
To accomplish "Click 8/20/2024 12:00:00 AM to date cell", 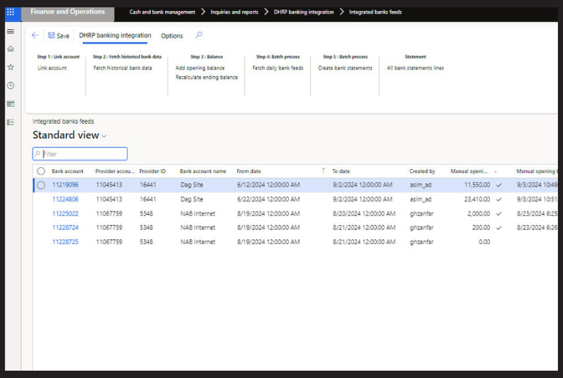I will pos(364,213).
